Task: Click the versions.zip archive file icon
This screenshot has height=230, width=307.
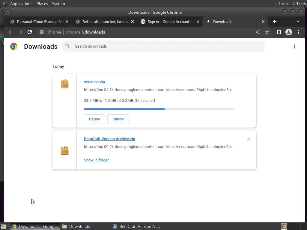Action: click(x=65, y=84)
